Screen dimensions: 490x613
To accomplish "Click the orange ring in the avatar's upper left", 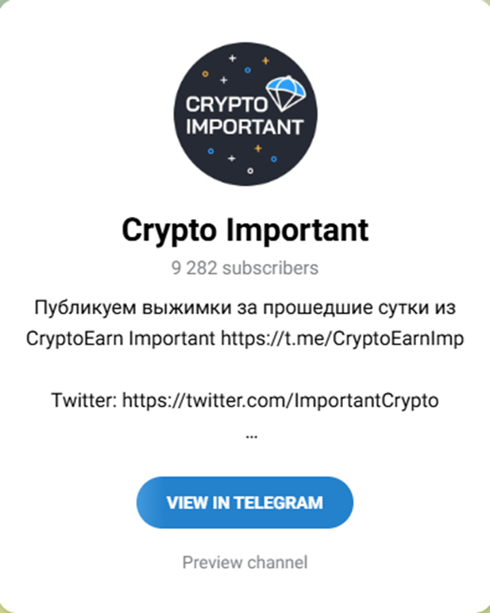I will pos(206,74).
